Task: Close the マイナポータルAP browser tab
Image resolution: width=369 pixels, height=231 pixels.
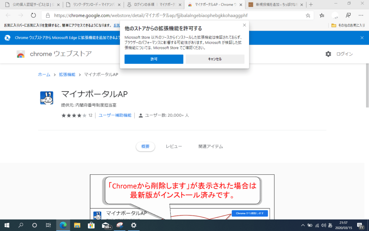Action: [x=241, y=5]
